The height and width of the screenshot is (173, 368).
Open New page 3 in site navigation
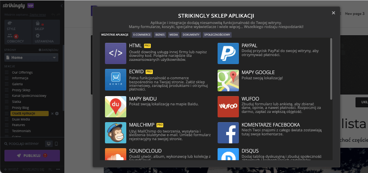point(355,14)
